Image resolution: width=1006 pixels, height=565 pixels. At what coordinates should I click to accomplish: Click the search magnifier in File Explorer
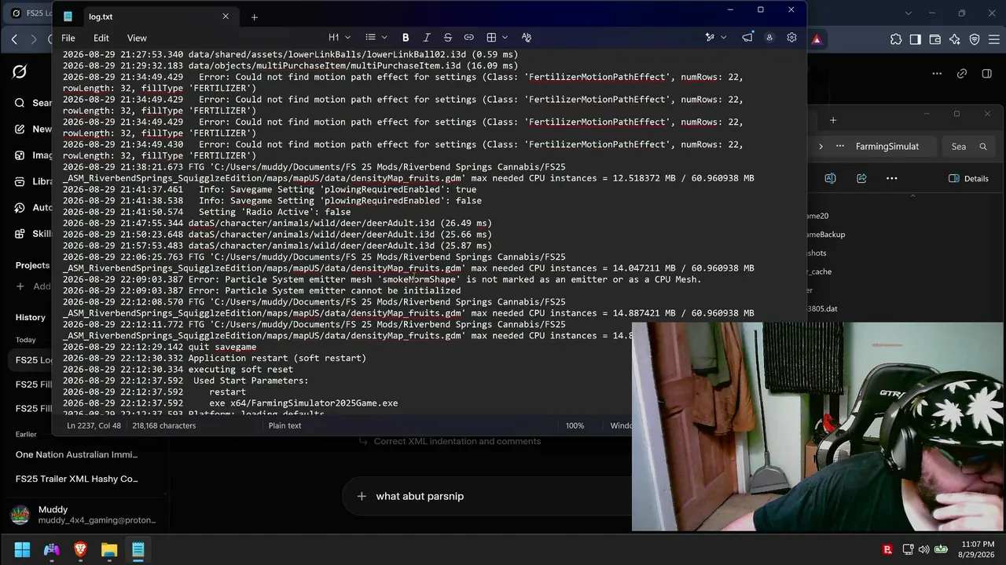click(x=983, y=147)
